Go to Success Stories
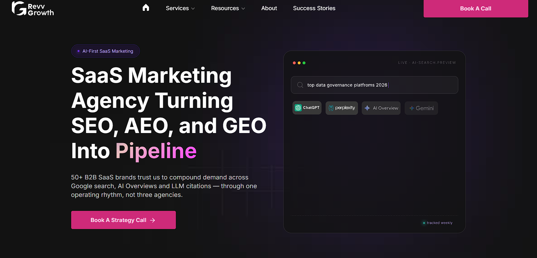 tap(314, 8)
